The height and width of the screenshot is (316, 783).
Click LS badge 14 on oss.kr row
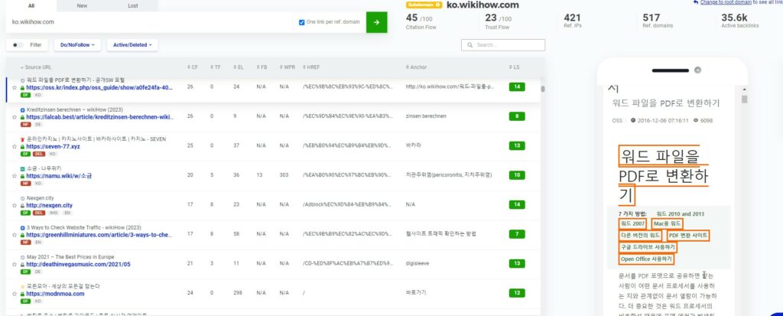tap(516, 87)
